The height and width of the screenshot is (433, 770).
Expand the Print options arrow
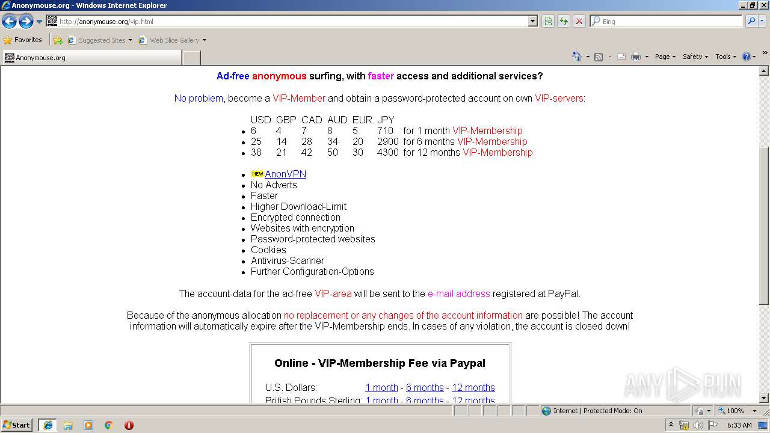(x=647, y=57)
